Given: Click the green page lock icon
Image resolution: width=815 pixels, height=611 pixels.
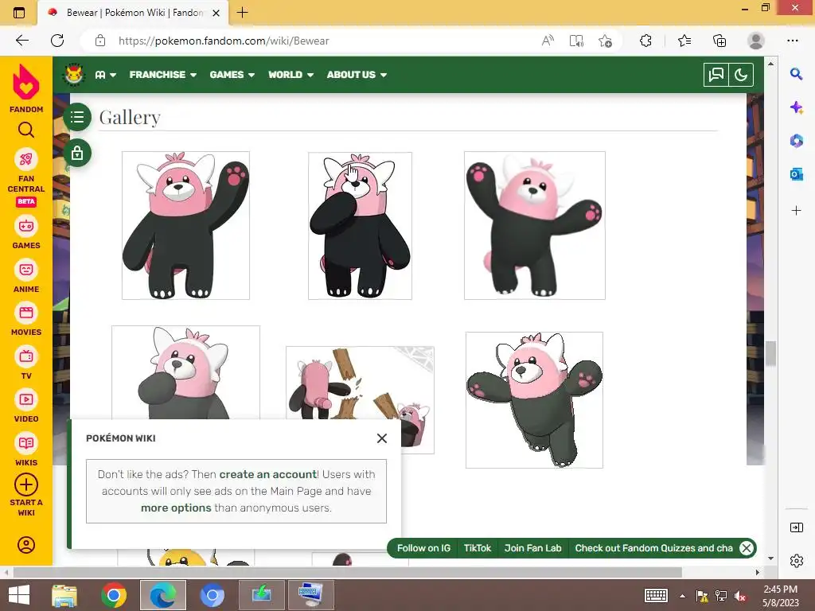Looking at the screenshot, I should pos(77,154).
